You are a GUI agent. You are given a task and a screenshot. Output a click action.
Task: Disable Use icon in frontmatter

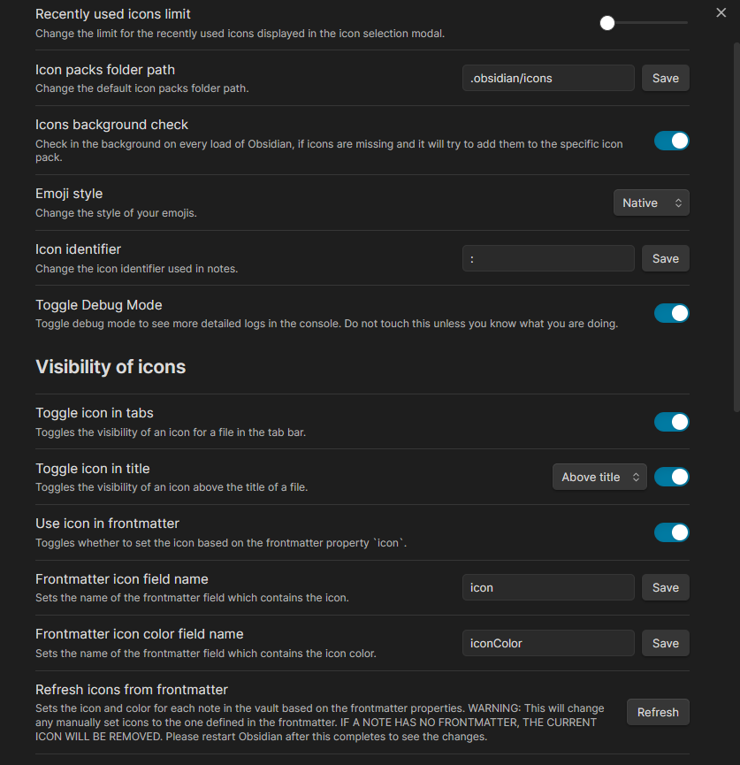671,532
